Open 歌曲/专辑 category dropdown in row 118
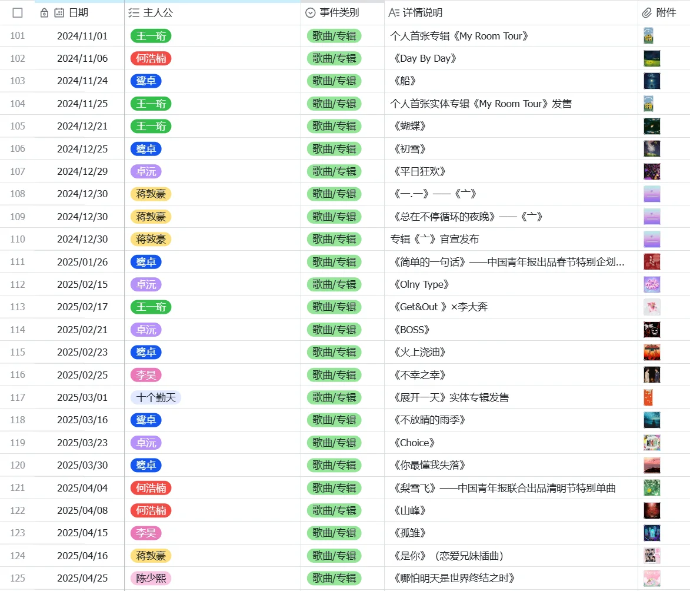The width and height of the screenshot is (690, 591). tap(335, 420)
